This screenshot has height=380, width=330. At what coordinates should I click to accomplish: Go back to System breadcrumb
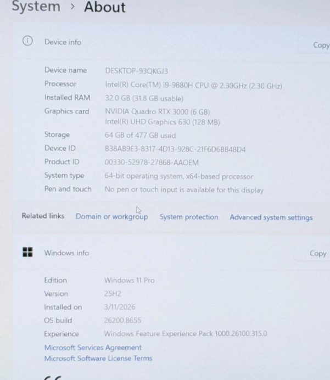click(x=36, y=6)
